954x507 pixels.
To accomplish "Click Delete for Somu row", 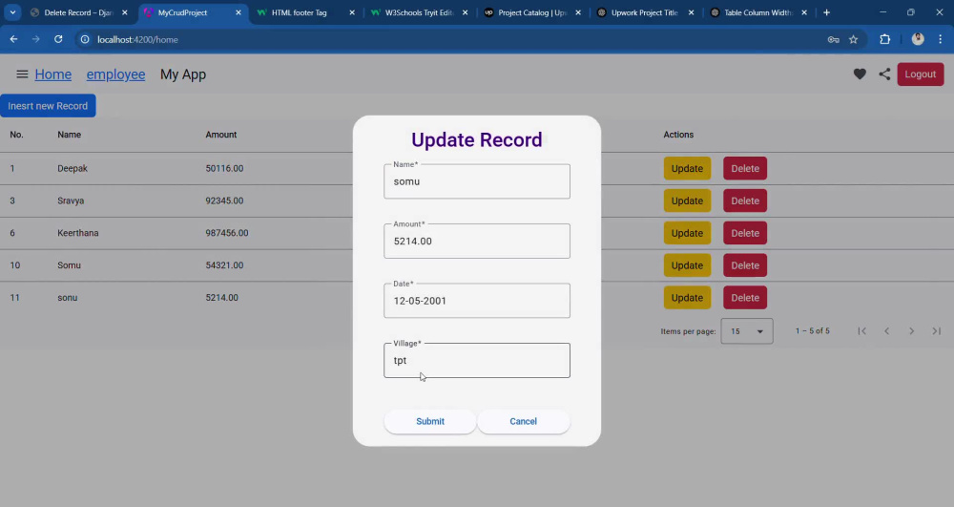I will click(745, 265).
